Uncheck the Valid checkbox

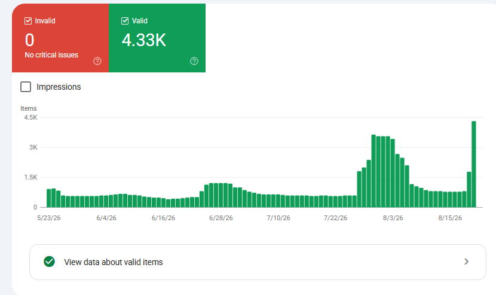(125, 21)
